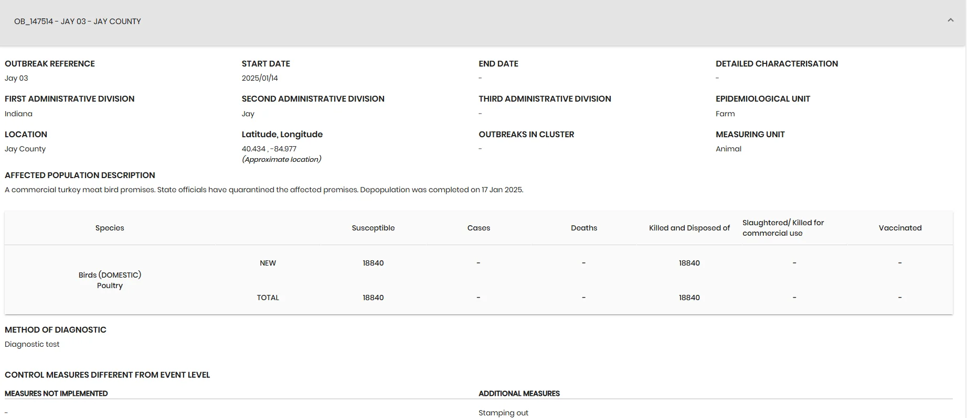Select the Stamping out measure text
This screenshot has height=418, width=967.
[x=503, y=413]
